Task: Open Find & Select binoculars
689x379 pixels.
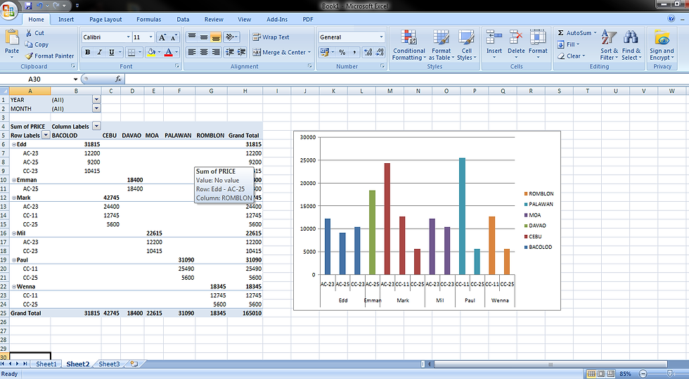Action: pyautogui.click(x=631, y=45)
